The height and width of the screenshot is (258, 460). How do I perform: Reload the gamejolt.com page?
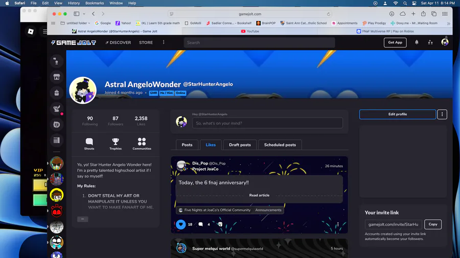point(328,14)
